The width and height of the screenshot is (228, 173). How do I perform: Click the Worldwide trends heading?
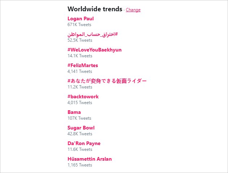tap(95, 9)
